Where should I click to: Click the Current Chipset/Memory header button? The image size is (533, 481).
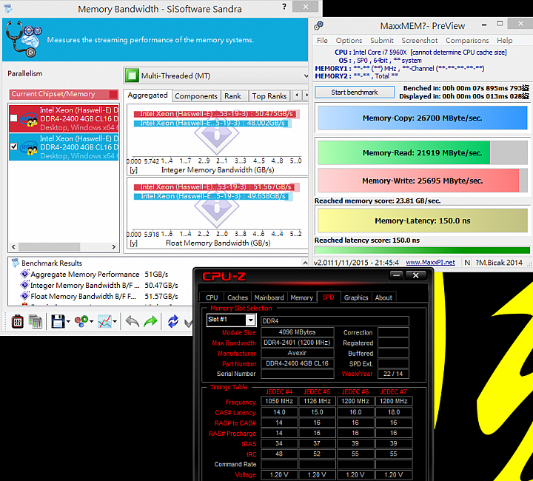click(x=64, y=94)
